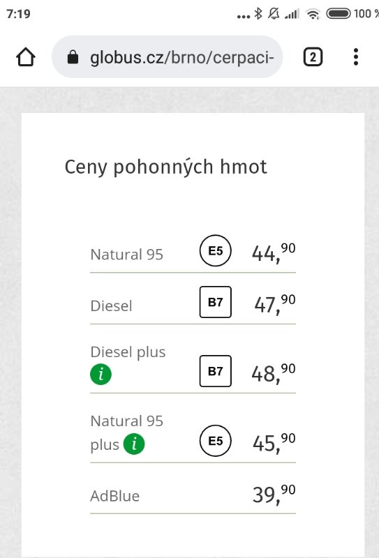Select the AdBlue row label
The height and width of the screenshot is (558, 379).
[114, 496]
